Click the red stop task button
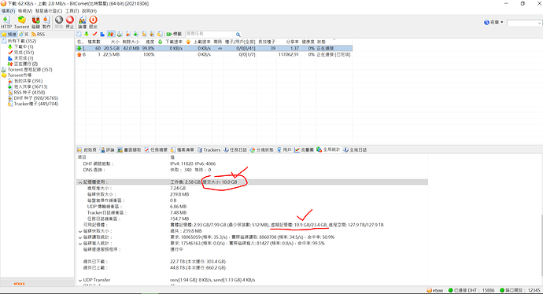The height and width of the screenshot is (294, 543). pos(70,22)
